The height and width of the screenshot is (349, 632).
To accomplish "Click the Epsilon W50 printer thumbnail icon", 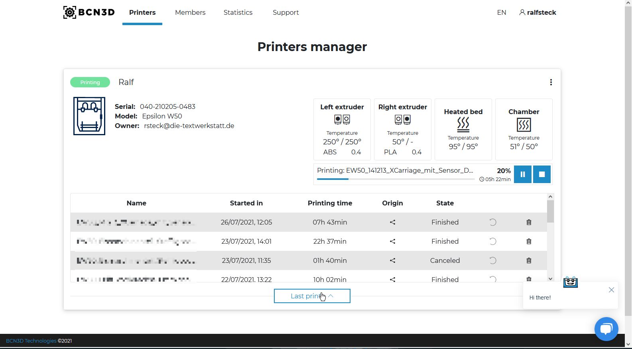I will click(x=89, y=116).
